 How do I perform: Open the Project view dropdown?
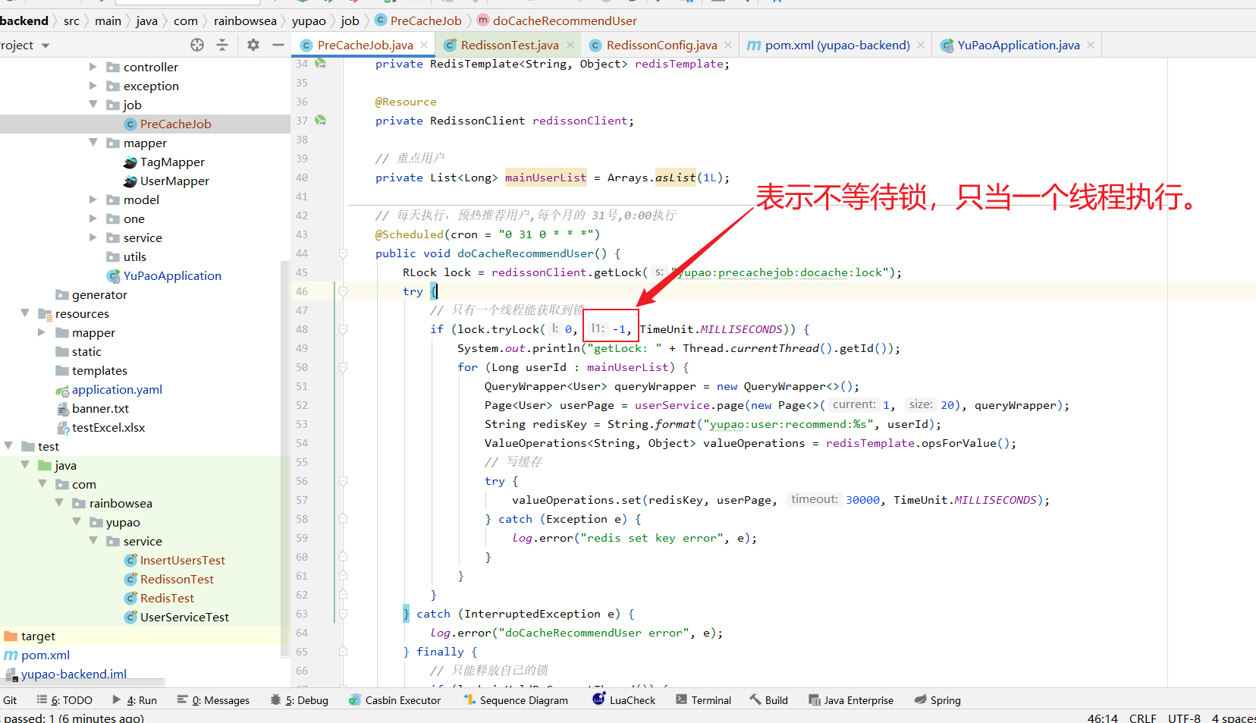[x=46, y=46]
